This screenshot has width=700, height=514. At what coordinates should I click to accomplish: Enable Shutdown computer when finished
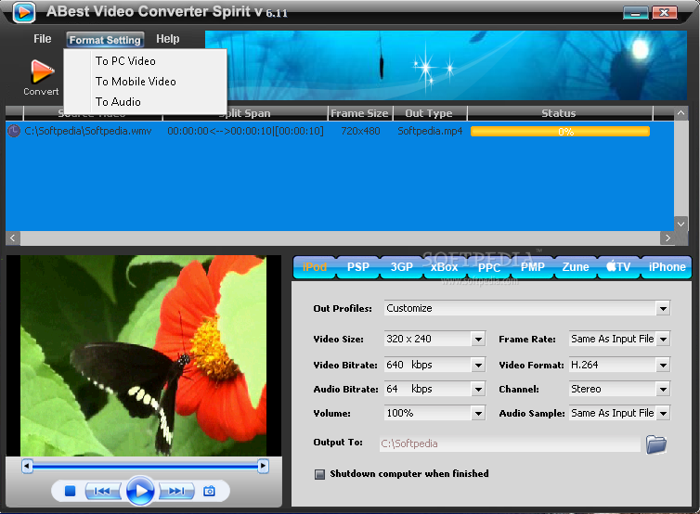click(x=319, y=474)
